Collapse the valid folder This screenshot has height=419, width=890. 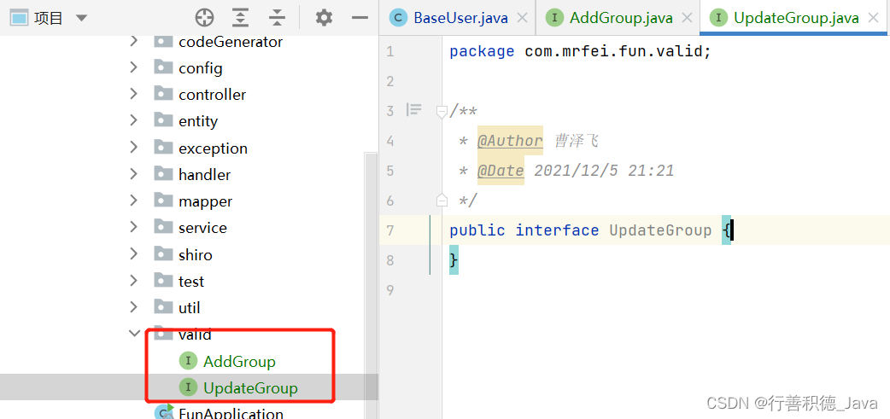coord(134,334)
